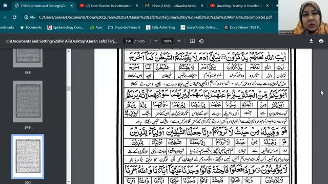Click the presenter's webcam video tile
Screen dimensions: 328x184
coord(303,17)
